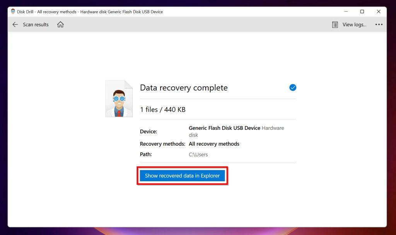
Task: Click the C:\Users recovery path
Action: tap(198, 154)
